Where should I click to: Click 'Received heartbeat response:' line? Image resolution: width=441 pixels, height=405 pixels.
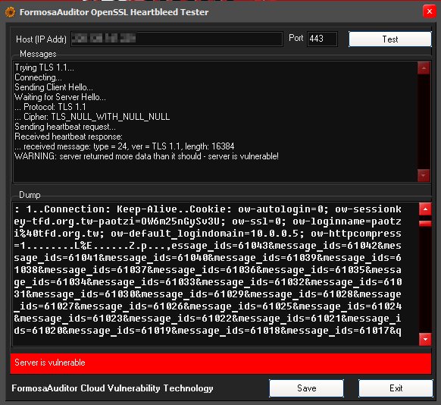point(69,137)
